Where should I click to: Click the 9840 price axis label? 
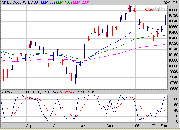pyautogui.click(x=174, y=77)
